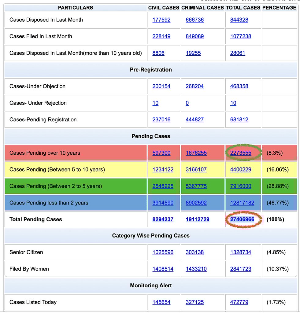This screenshot has width=300, height=313.
Task: Open civil cases disposed over 10 years 8806
Action: 158,53
